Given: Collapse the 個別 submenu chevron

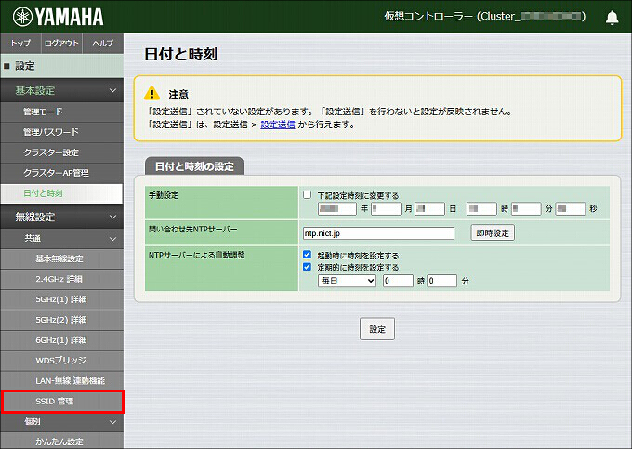Looking at the screenshot, I should click(x=112, y=422).
